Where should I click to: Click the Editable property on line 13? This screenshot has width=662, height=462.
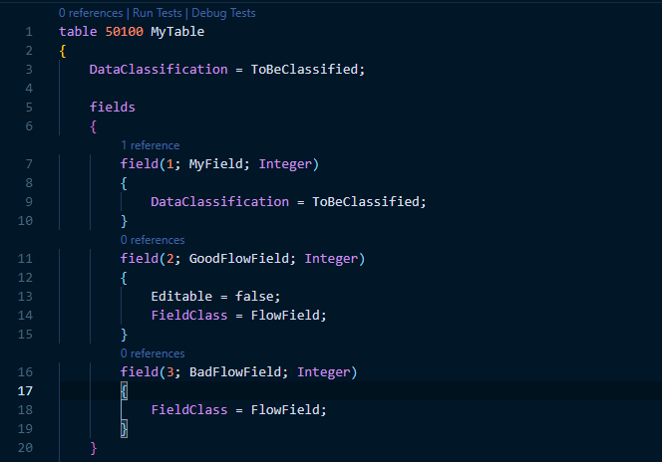tap(180, 297)
